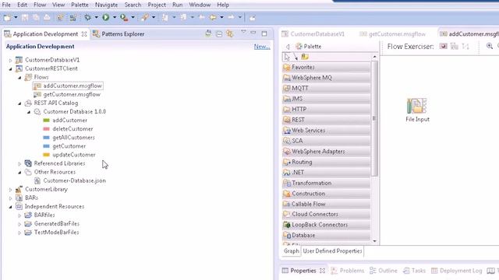499x280 pixels.
Task: Click the Save All toolbar icon
Action: click(x=36, y=18)
